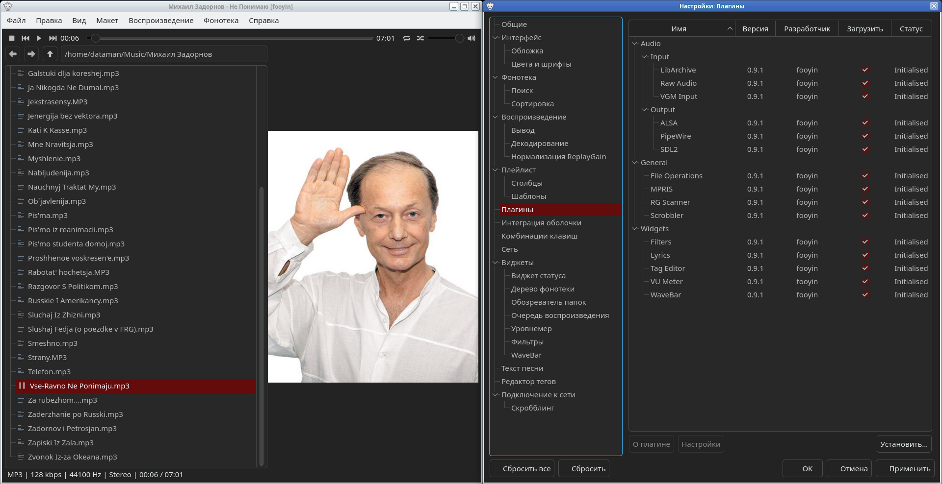
Task: Click the track icon beside Telefon.mp3
Action: (x=21, y=372)
